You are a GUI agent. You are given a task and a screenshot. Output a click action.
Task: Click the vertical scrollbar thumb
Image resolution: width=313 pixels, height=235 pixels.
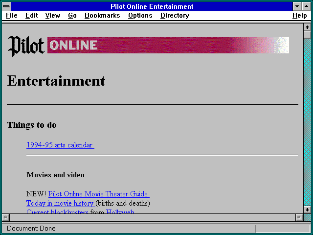[x=307, y=35]
